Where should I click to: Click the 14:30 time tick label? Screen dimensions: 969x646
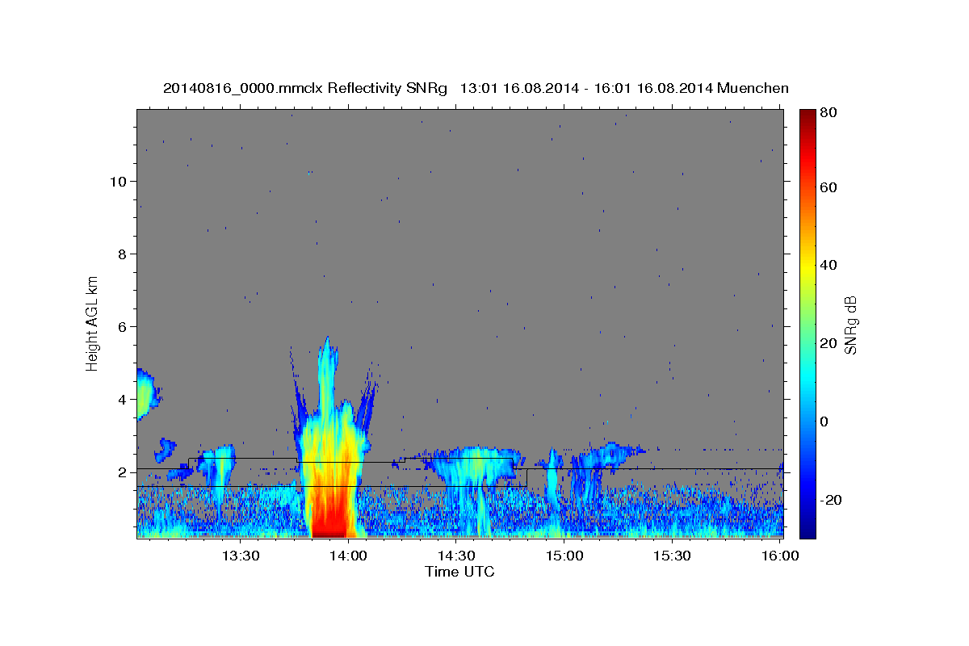click(x=456, y=556)
